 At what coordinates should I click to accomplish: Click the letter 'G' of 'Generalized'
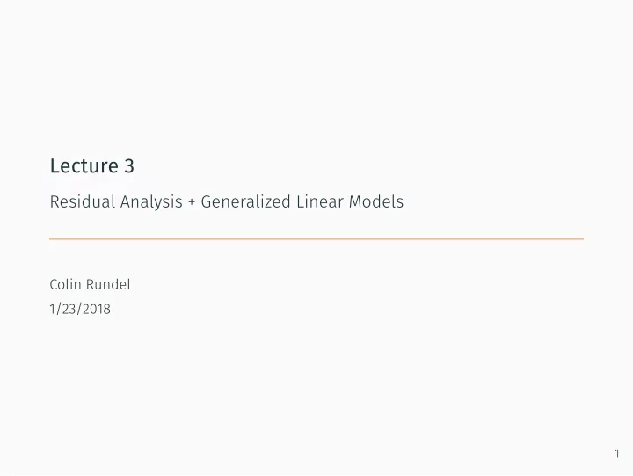point(206,201)
